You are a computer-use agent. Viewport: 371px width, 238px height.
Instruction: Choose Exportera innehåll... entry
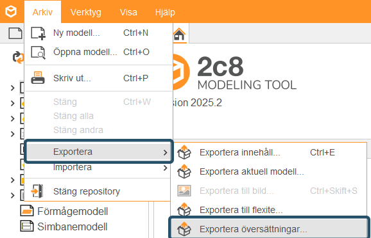pos(268,152)
